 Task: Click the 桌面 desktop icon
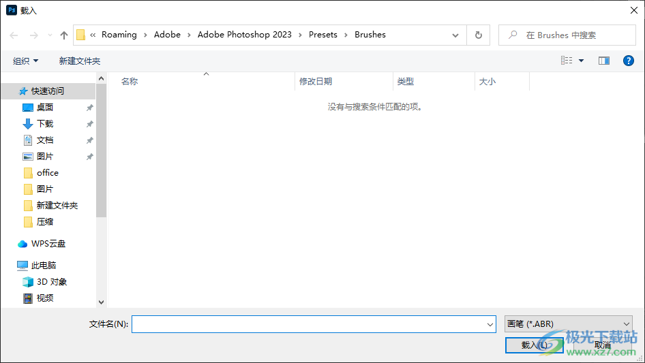tap(27, 108)
